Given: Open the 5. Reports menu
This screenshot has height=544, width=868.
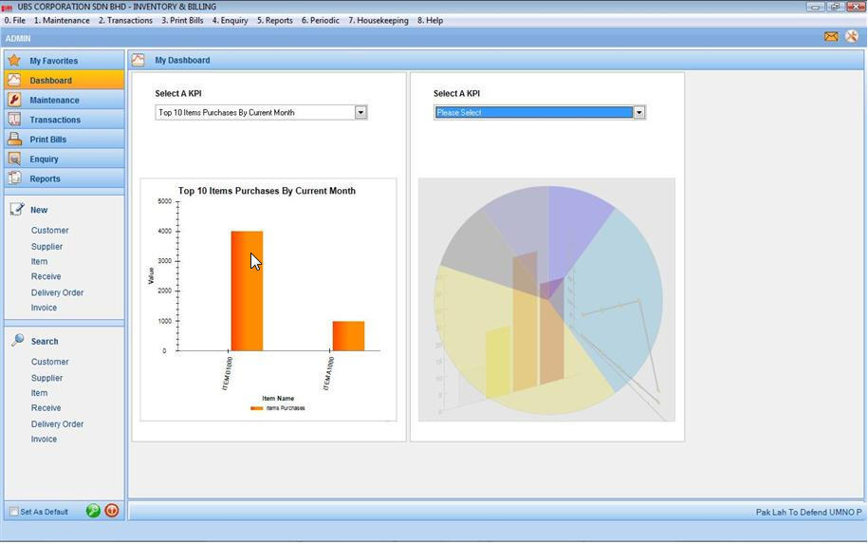Looking at the screenshot, I should pyautogui.click(x=274, y=21).
